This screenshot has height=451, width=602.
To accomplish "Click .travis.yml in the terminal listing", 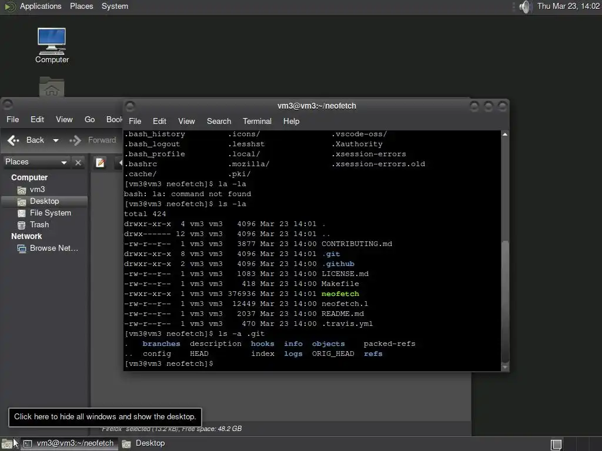I will (347, 324).
